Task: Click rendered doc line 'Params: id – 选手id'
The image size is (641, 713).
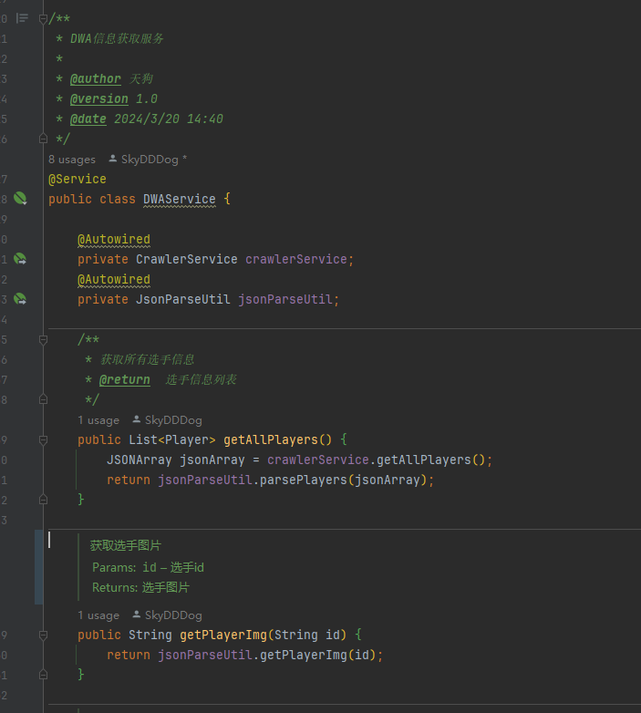Action: 149,567
